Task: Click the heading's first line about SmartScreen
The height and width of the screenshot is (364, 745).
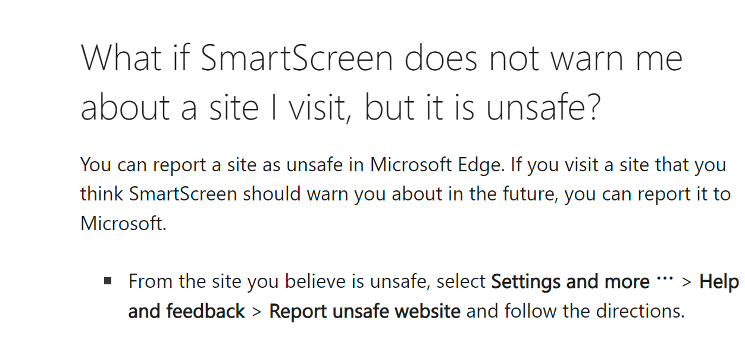Action: (381, 58)
